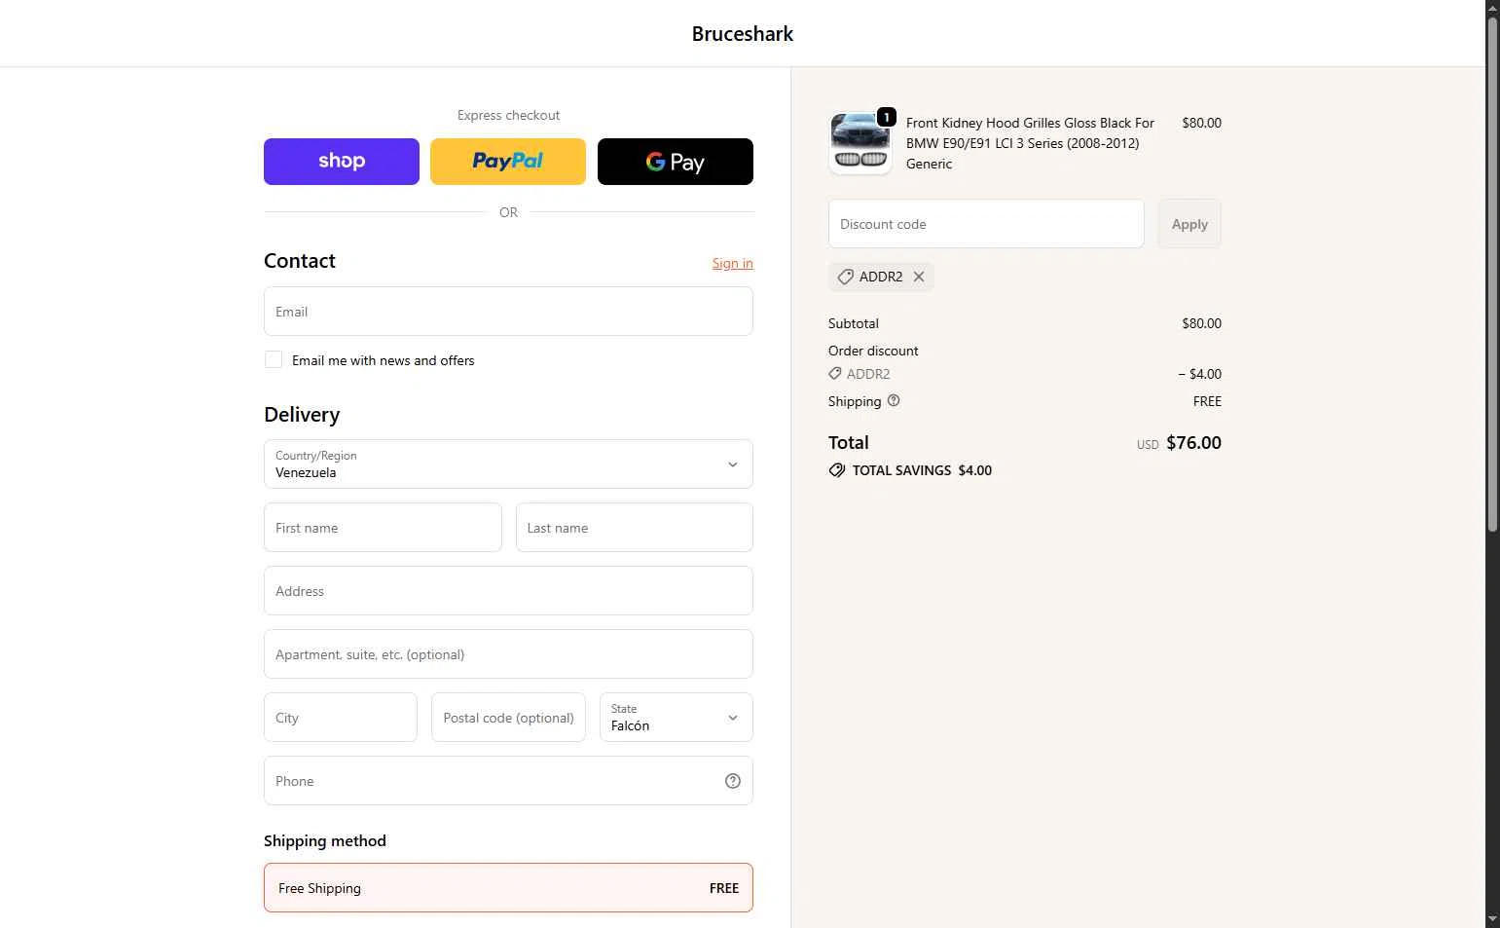Click the scrollbar up arrow
Screen dimensions: 1500x928
point(1492,7)
